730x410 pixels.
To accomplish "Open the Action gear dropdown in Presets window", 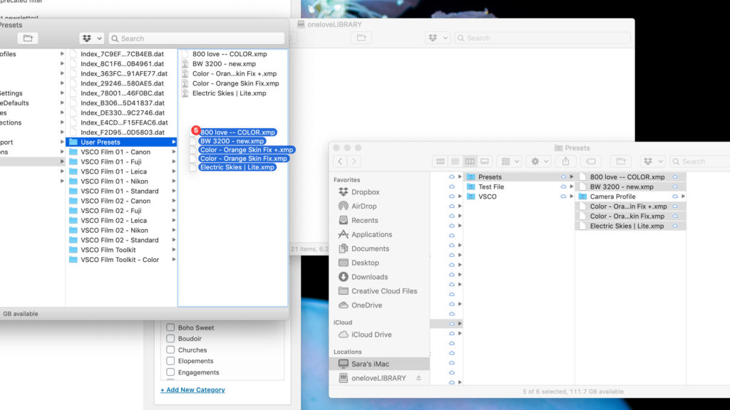I will pos(538,162).
